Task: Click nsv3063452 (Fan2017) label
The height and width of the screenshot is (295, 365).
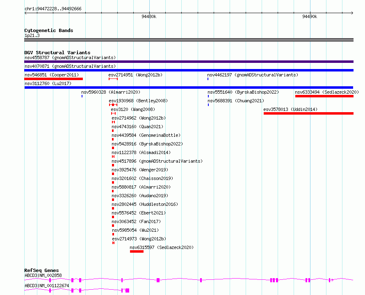Action: pos(137,221)
